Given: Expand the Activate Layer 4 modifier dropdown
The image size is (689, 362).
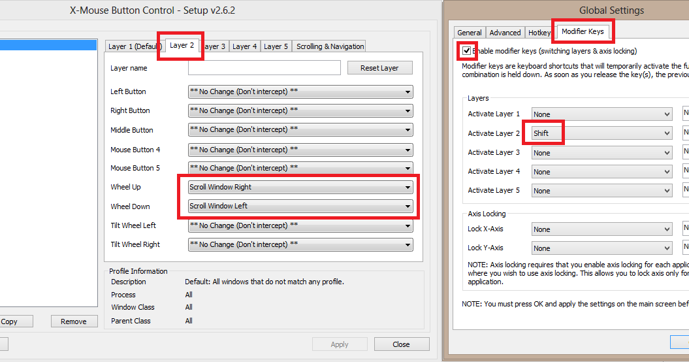Looking at the screenshot, I should 601,172.
